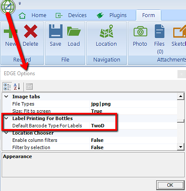Switch to Categorized view in the property grid
The image size is (186, 191).
7,87
